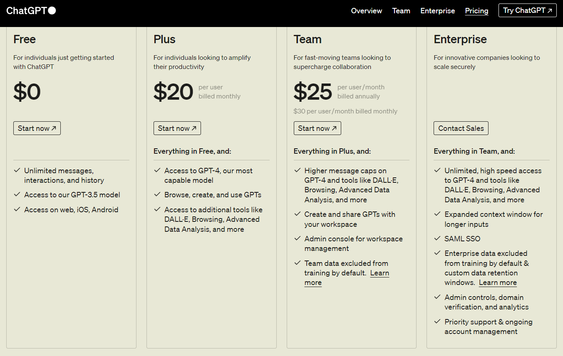Click 'Everything in Free, and:' text
Screen dimensions: 563x356
192,151
